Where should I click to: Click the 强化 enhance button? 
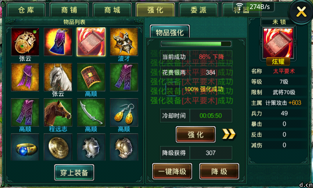click(196, 134)
